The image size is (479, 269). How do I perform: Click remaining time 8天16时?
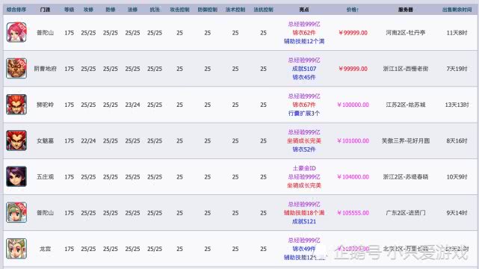pyautogui.click(x=457, y=140)
